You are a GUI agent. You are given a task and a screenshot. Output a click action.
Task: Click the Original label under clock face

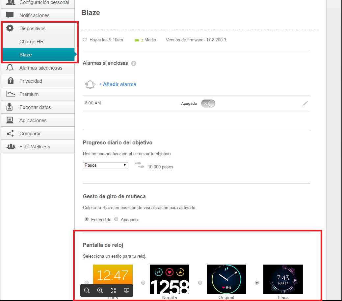[226, 297]
